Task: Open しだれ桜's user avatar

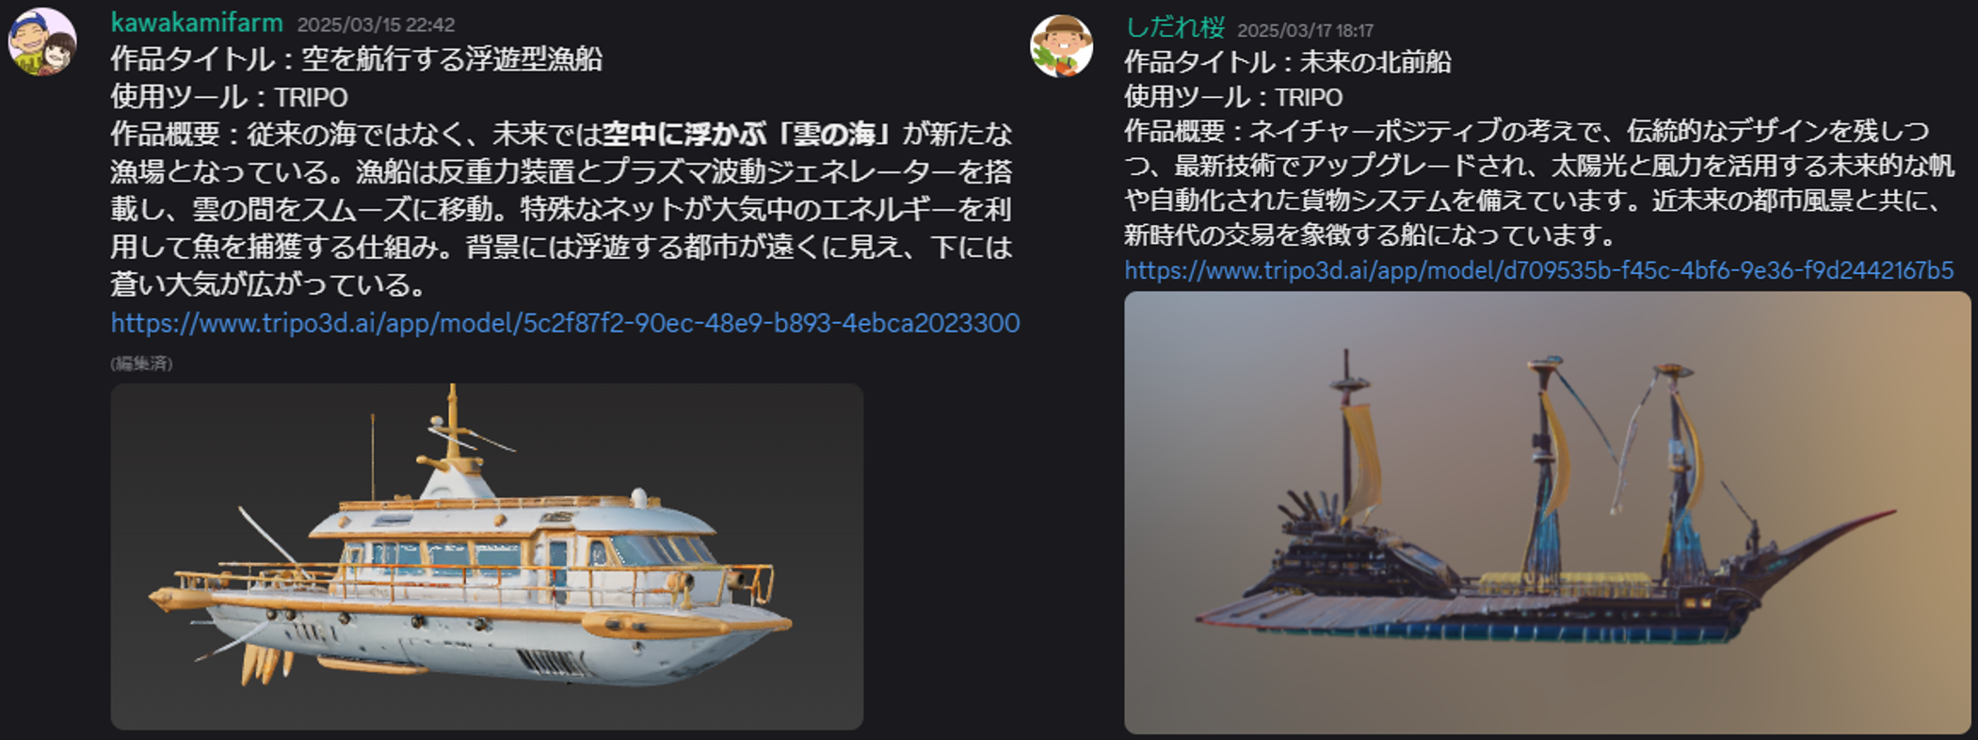Action: tap(1061, 46)
